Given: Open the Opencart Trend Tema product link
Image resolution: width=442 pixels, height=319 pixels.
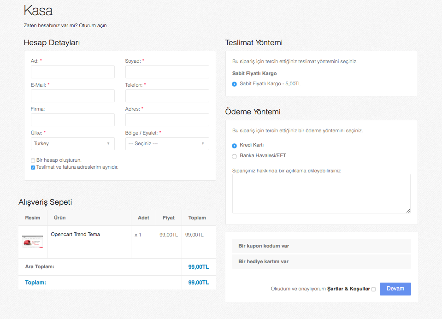Looking at the screenshot, I should [75, 235].
